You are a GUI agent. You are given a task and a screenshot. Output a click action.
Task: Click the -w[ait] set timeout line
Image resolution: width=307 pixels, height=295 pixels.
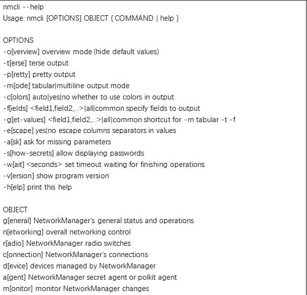tap(104, 164)
